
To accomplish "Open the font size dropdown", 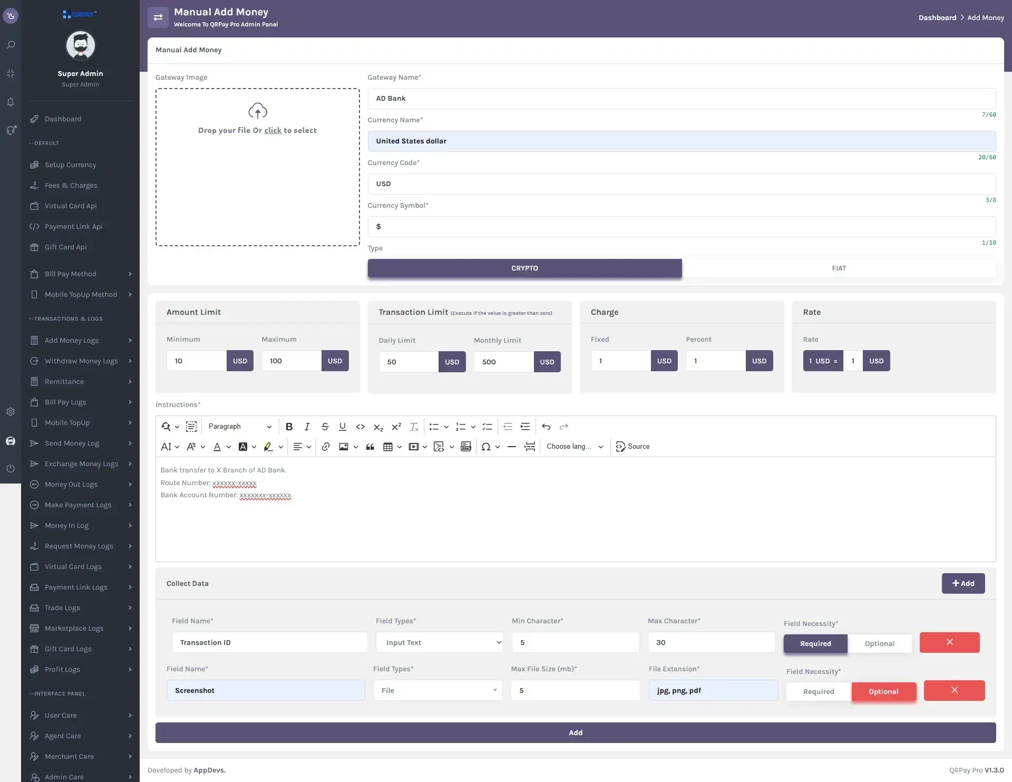I will coord(170,447).
